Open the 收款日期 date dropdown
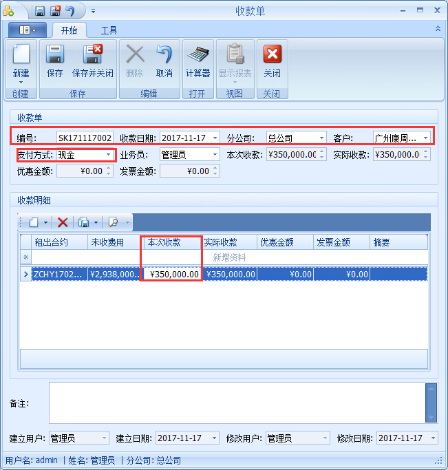The width and height of the screenshot is (448, 470). point(215,138)
